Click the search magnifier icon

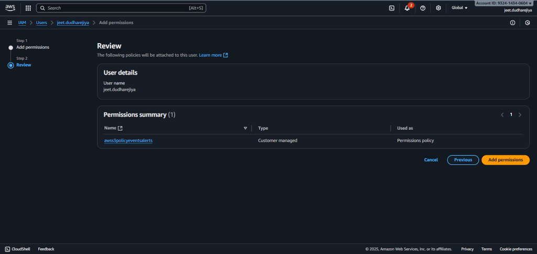tap(43, 8)
